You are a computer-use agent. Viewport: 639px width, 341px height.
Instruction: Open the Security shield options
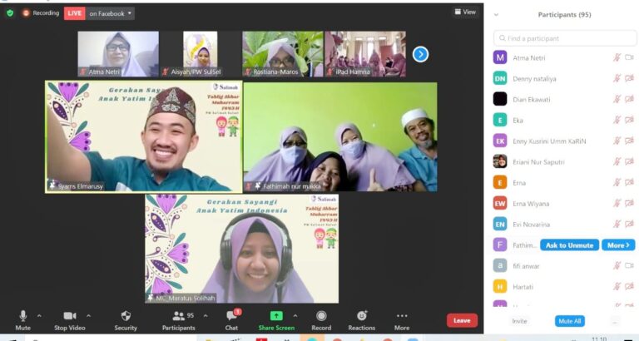coord(126,316)
